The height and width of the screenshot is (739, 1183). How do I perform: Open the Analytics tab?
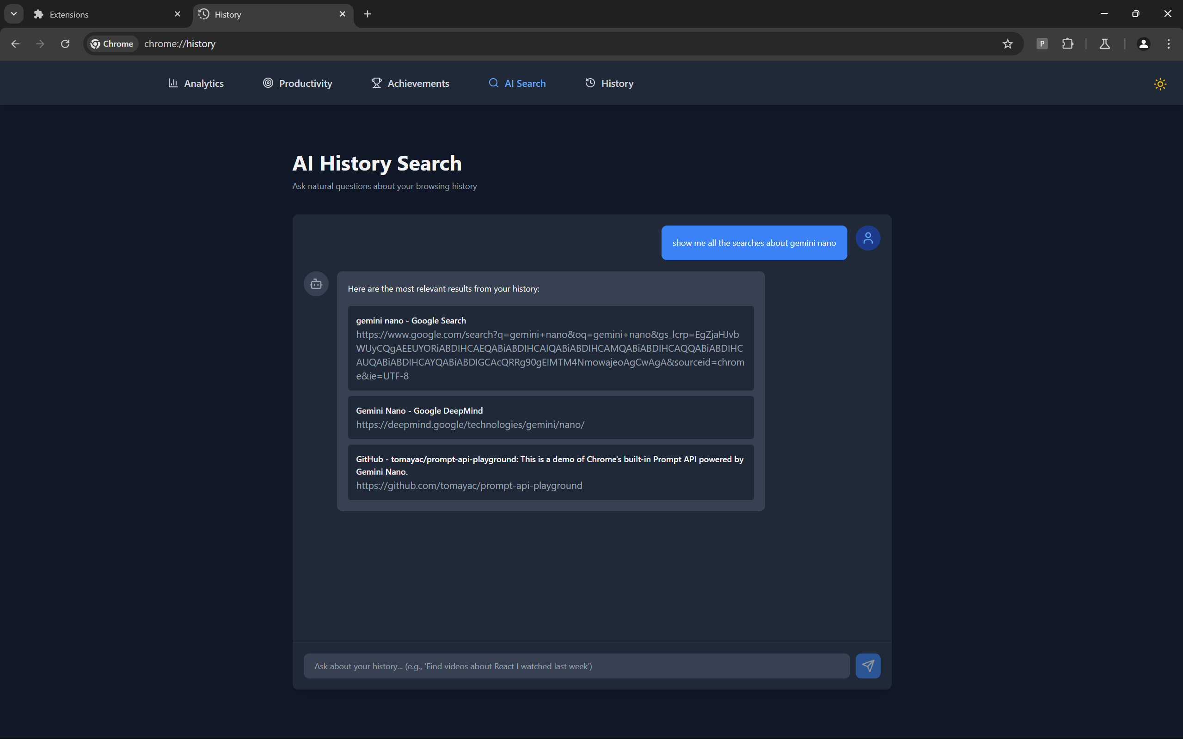196,84
